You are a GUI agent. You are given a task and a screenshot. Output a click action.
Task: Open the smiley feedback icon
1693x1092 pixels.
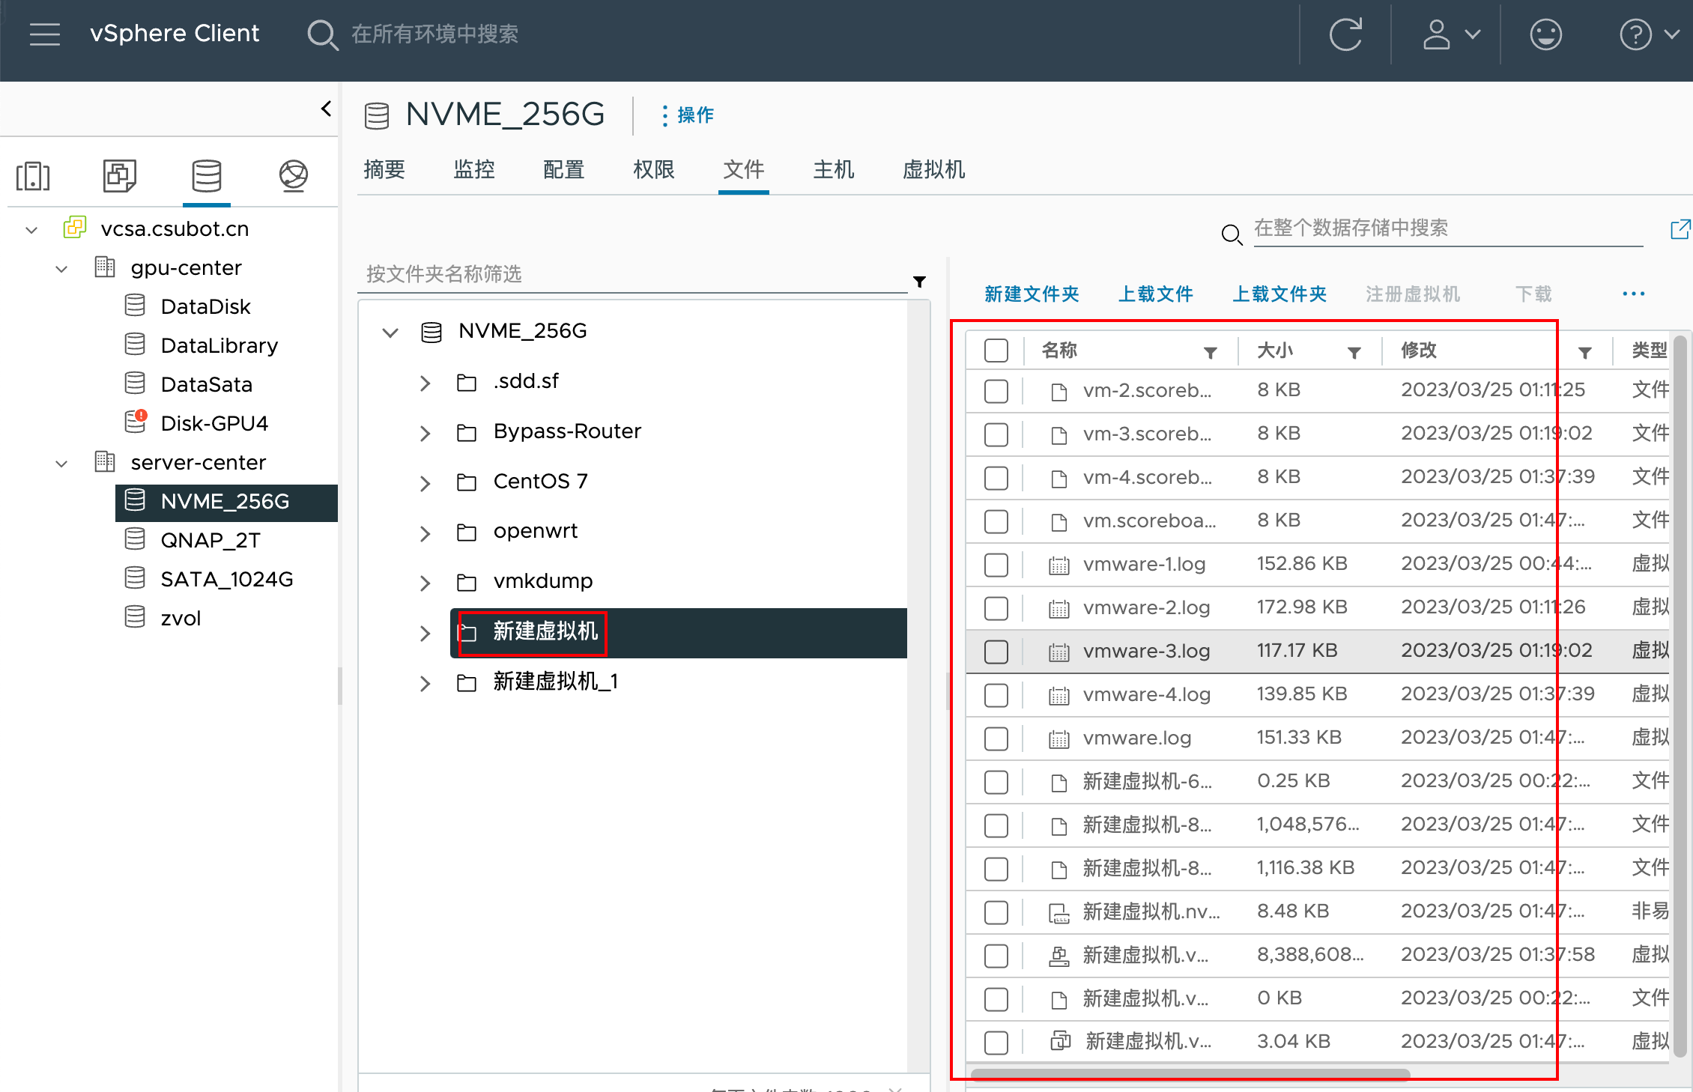point(1545,34)
